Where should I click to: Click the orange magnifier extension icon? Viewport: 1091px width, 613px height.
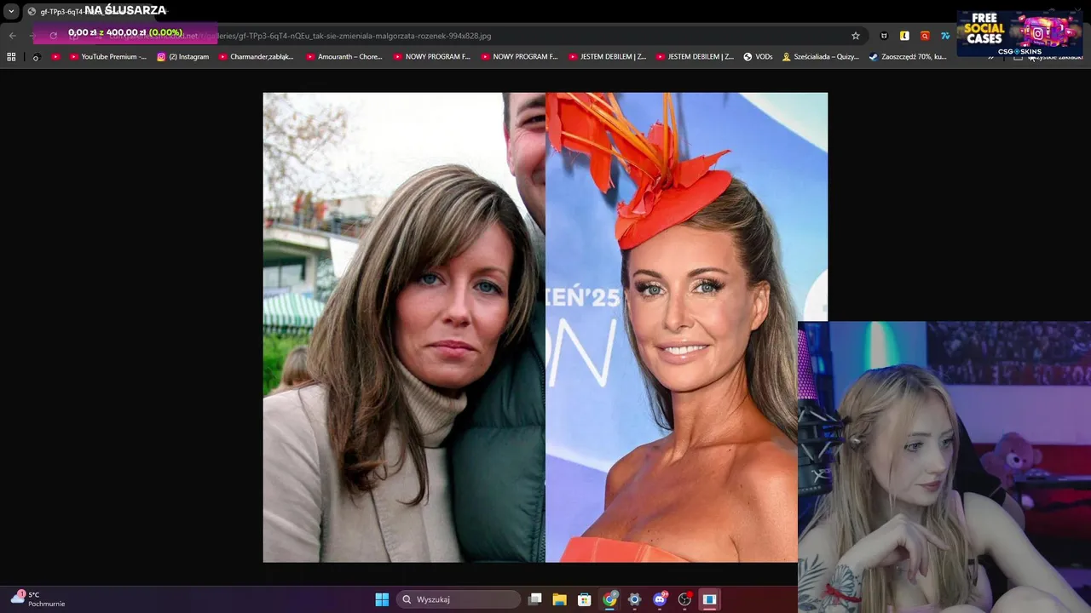tap(925, 36)
